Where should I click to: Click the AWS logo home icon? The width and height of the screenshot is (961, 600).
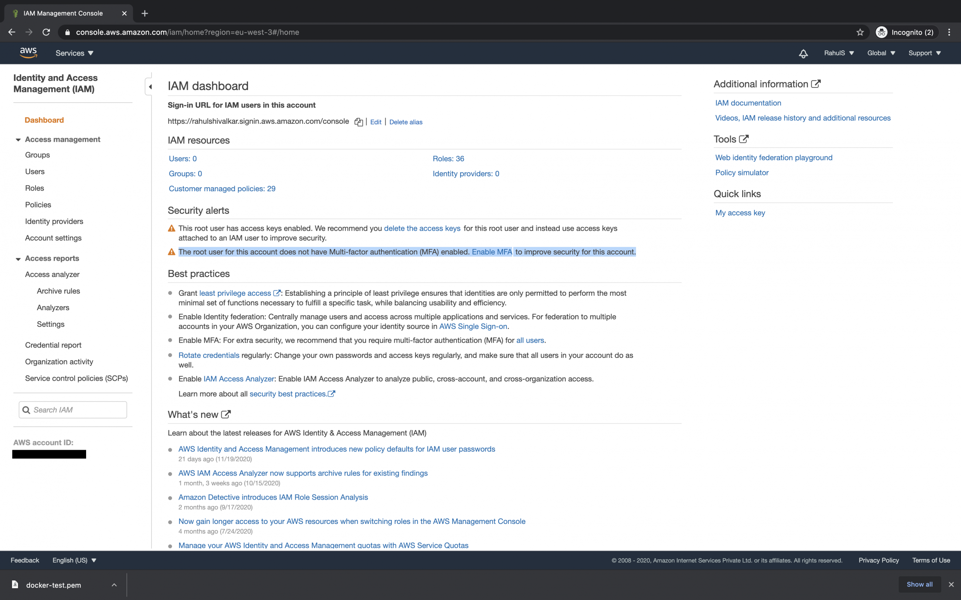tap(28, 53)
